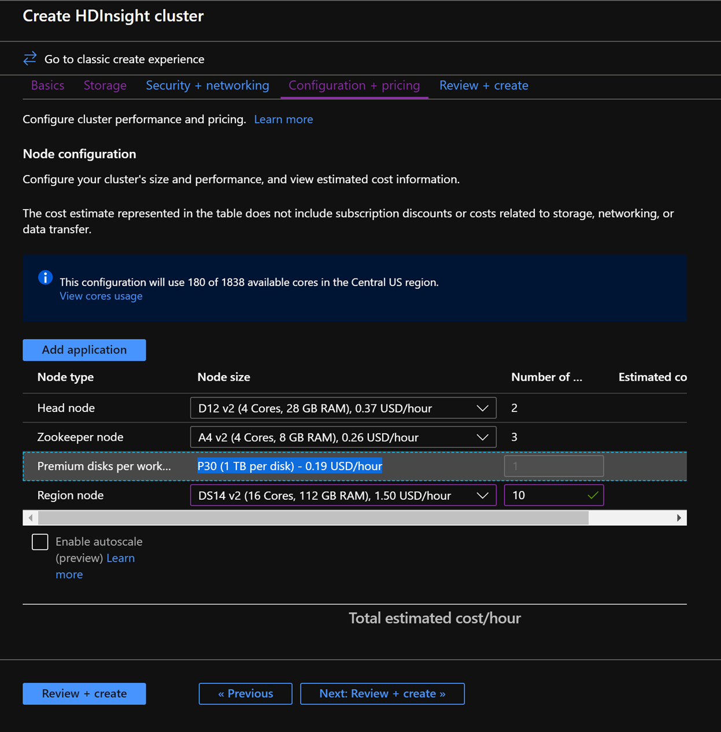
Task: Click the swap arrows icon beside classic create experience
Action: [x=29, y=58]
